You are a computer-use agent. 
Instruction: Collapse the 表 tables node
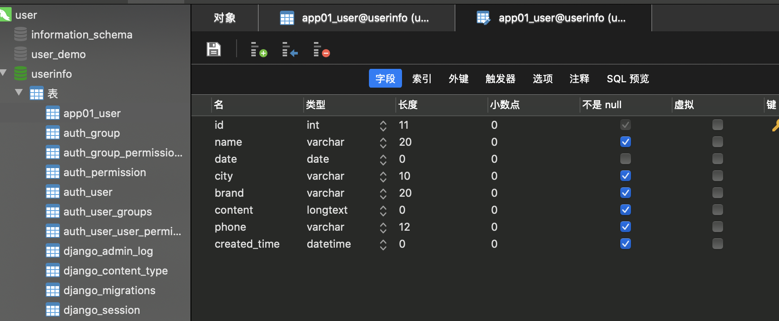[19, 93]
